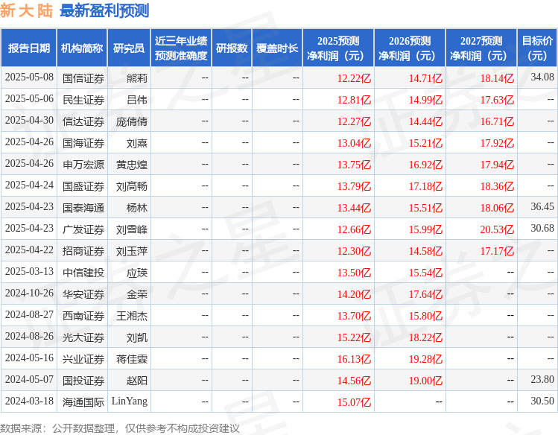Click the 近三年业绩预测准确度 column header
558x435 pixels.
click(x=181, y=48)
